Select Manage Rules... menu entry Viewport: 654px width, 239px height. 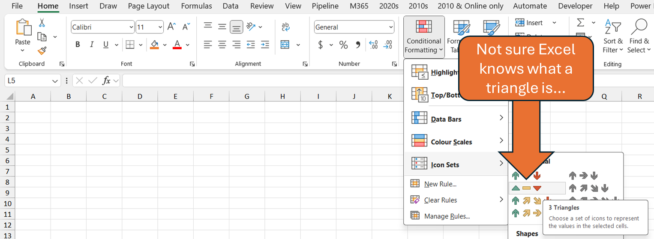click(x=456, y=216)
